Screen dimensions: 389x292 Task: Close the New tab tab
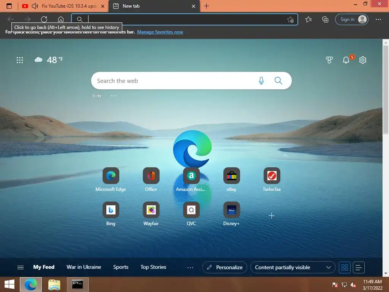pyautogui.click(x=193, y=6)
